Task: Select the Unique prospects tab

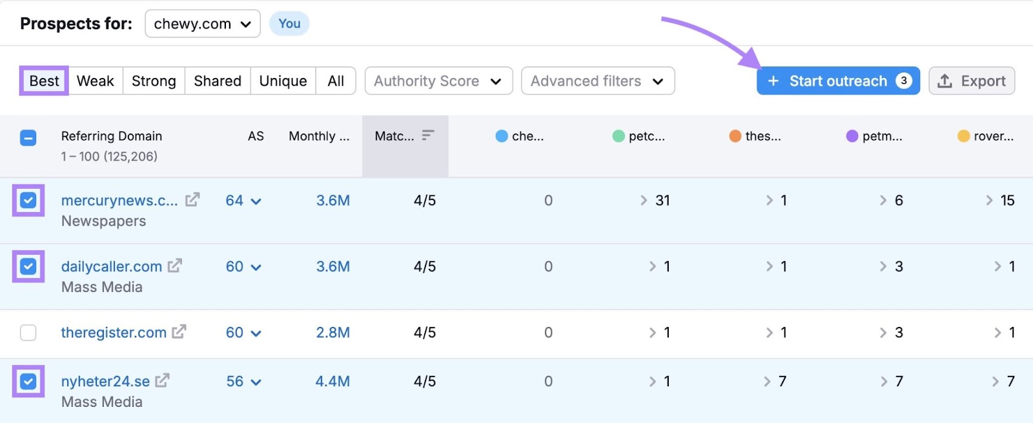Action: [283, 81]
